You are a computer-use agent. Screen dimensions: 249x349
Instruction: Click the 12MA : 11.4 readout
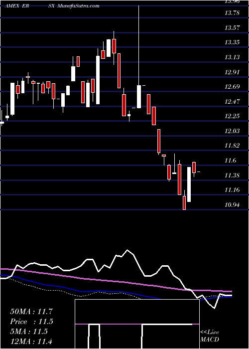31,341
